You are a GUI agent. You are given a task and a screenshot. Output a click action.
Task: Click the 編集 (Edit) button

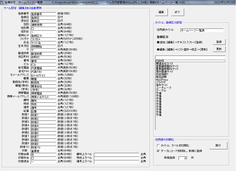[x=161, y=13]
